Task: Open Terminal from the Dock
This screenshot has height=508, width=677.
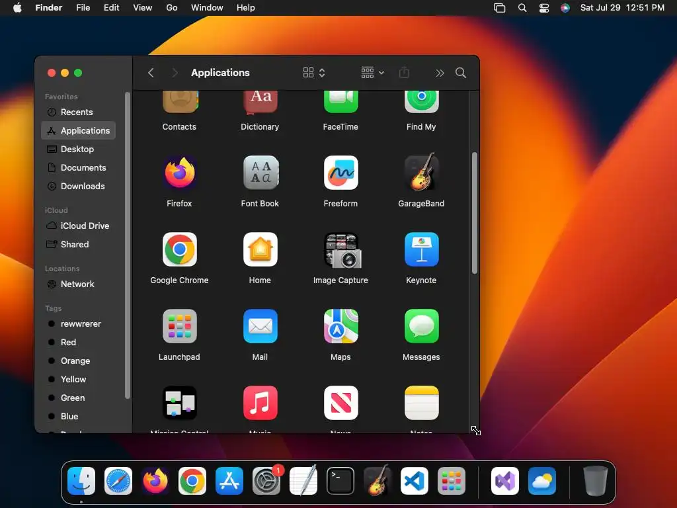Action: pyautogui.click(x=340, y=481)
